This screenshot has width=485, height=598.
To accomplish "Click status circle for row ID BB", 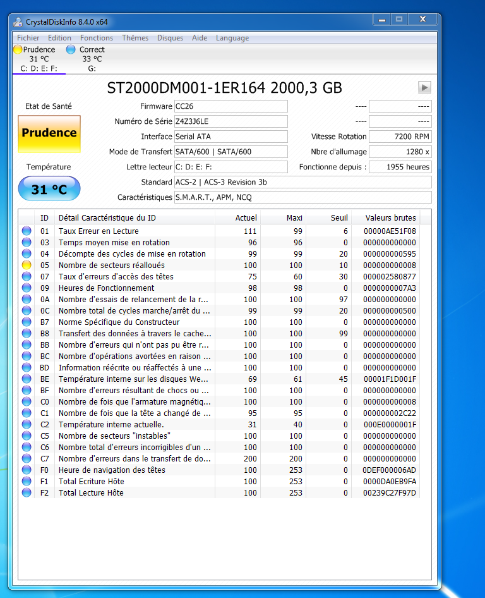I will click(x=27, y=345).
